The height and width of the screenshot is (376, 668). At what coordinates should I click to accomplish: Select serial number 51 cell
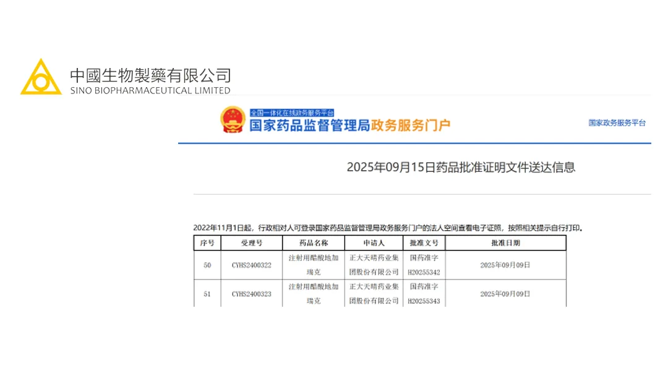tap(207, 294)
